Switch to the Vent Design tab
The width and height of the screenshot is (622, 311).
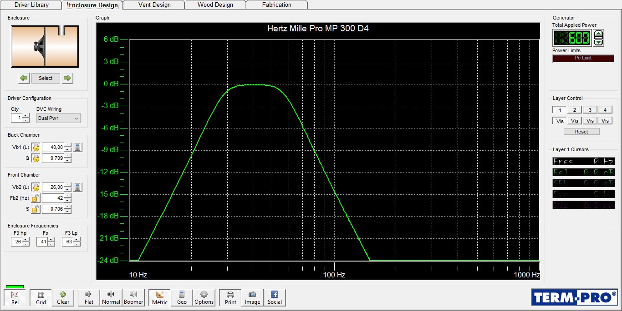(154, 5)
